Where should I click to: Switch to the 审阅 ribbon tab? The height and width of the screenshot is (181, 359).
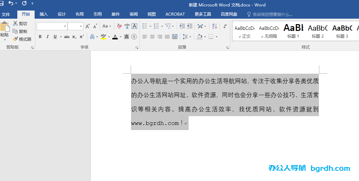[x=133, y=14]
